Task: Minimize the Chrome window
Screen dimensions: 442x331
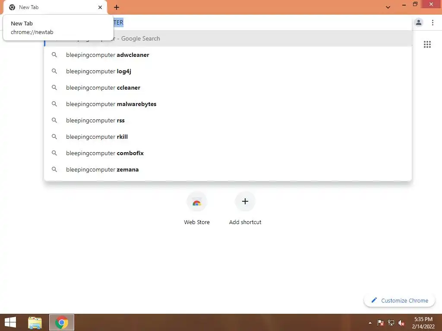Action: (404, 5)
